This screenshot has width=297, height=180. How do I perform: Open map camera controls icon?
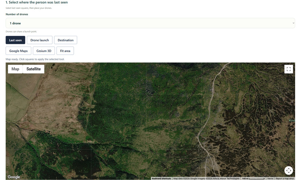point(289,170)
